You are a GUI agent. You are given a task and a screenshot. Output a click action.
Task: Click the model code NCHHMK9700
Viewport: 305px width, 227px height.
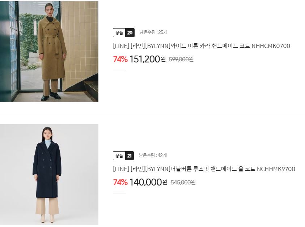[x=276, y=169]
